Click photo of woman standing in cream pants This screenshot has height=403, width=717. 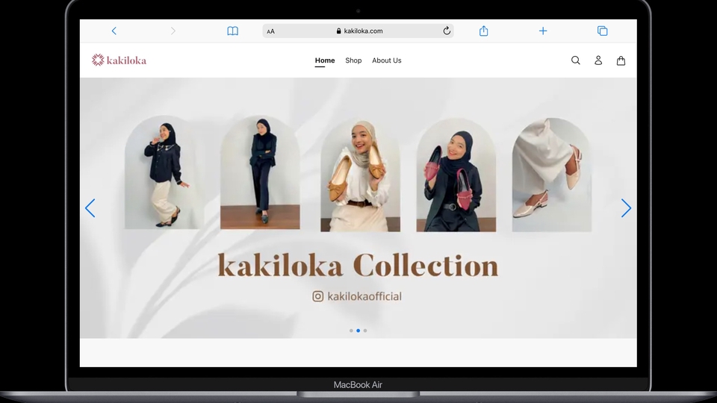click(x=164, y=172)
